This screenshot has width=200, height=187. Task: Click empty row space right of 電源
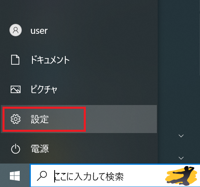point(103,149)
